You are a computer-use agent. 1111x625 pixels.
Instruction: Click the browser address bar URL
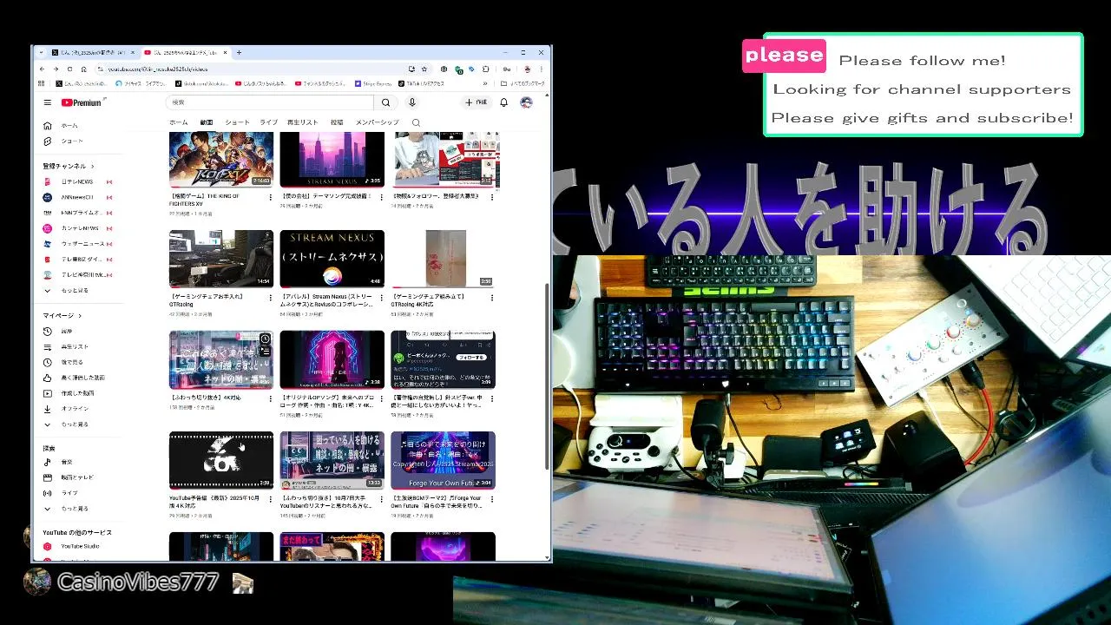(x=159, y=69)
